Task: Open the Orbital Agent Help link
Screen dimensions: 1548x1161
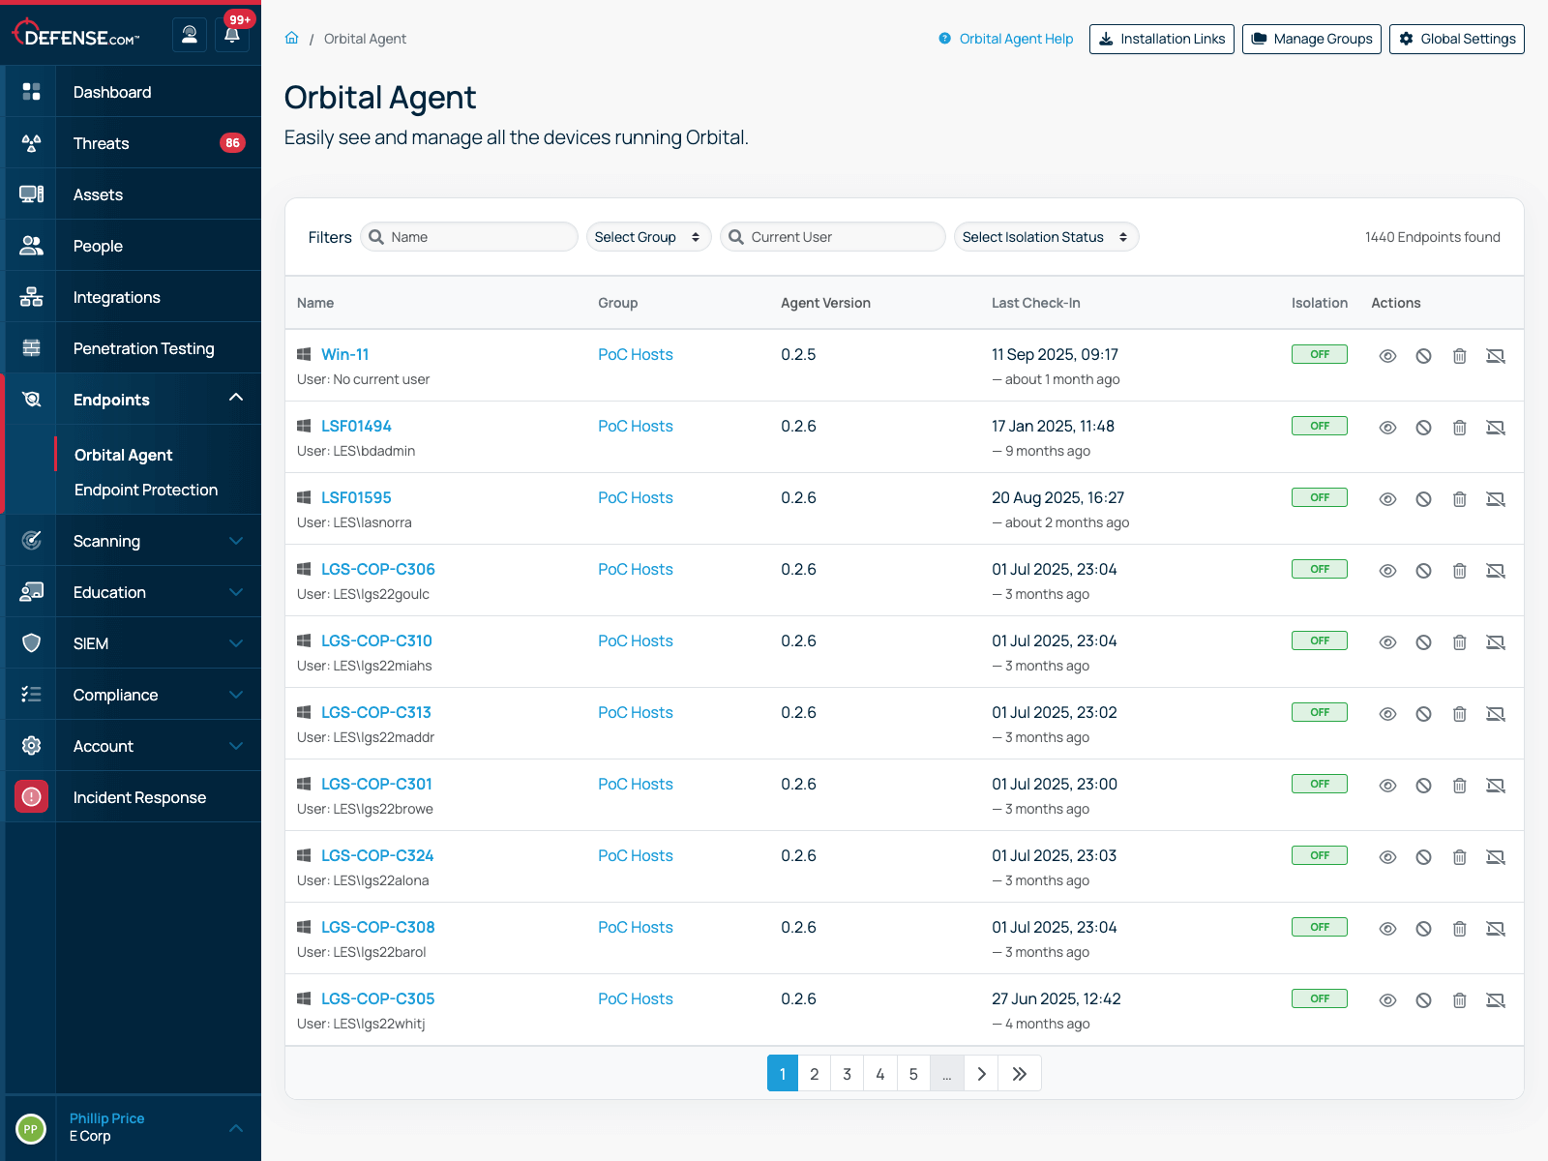Action: [x=1015, y=39]
